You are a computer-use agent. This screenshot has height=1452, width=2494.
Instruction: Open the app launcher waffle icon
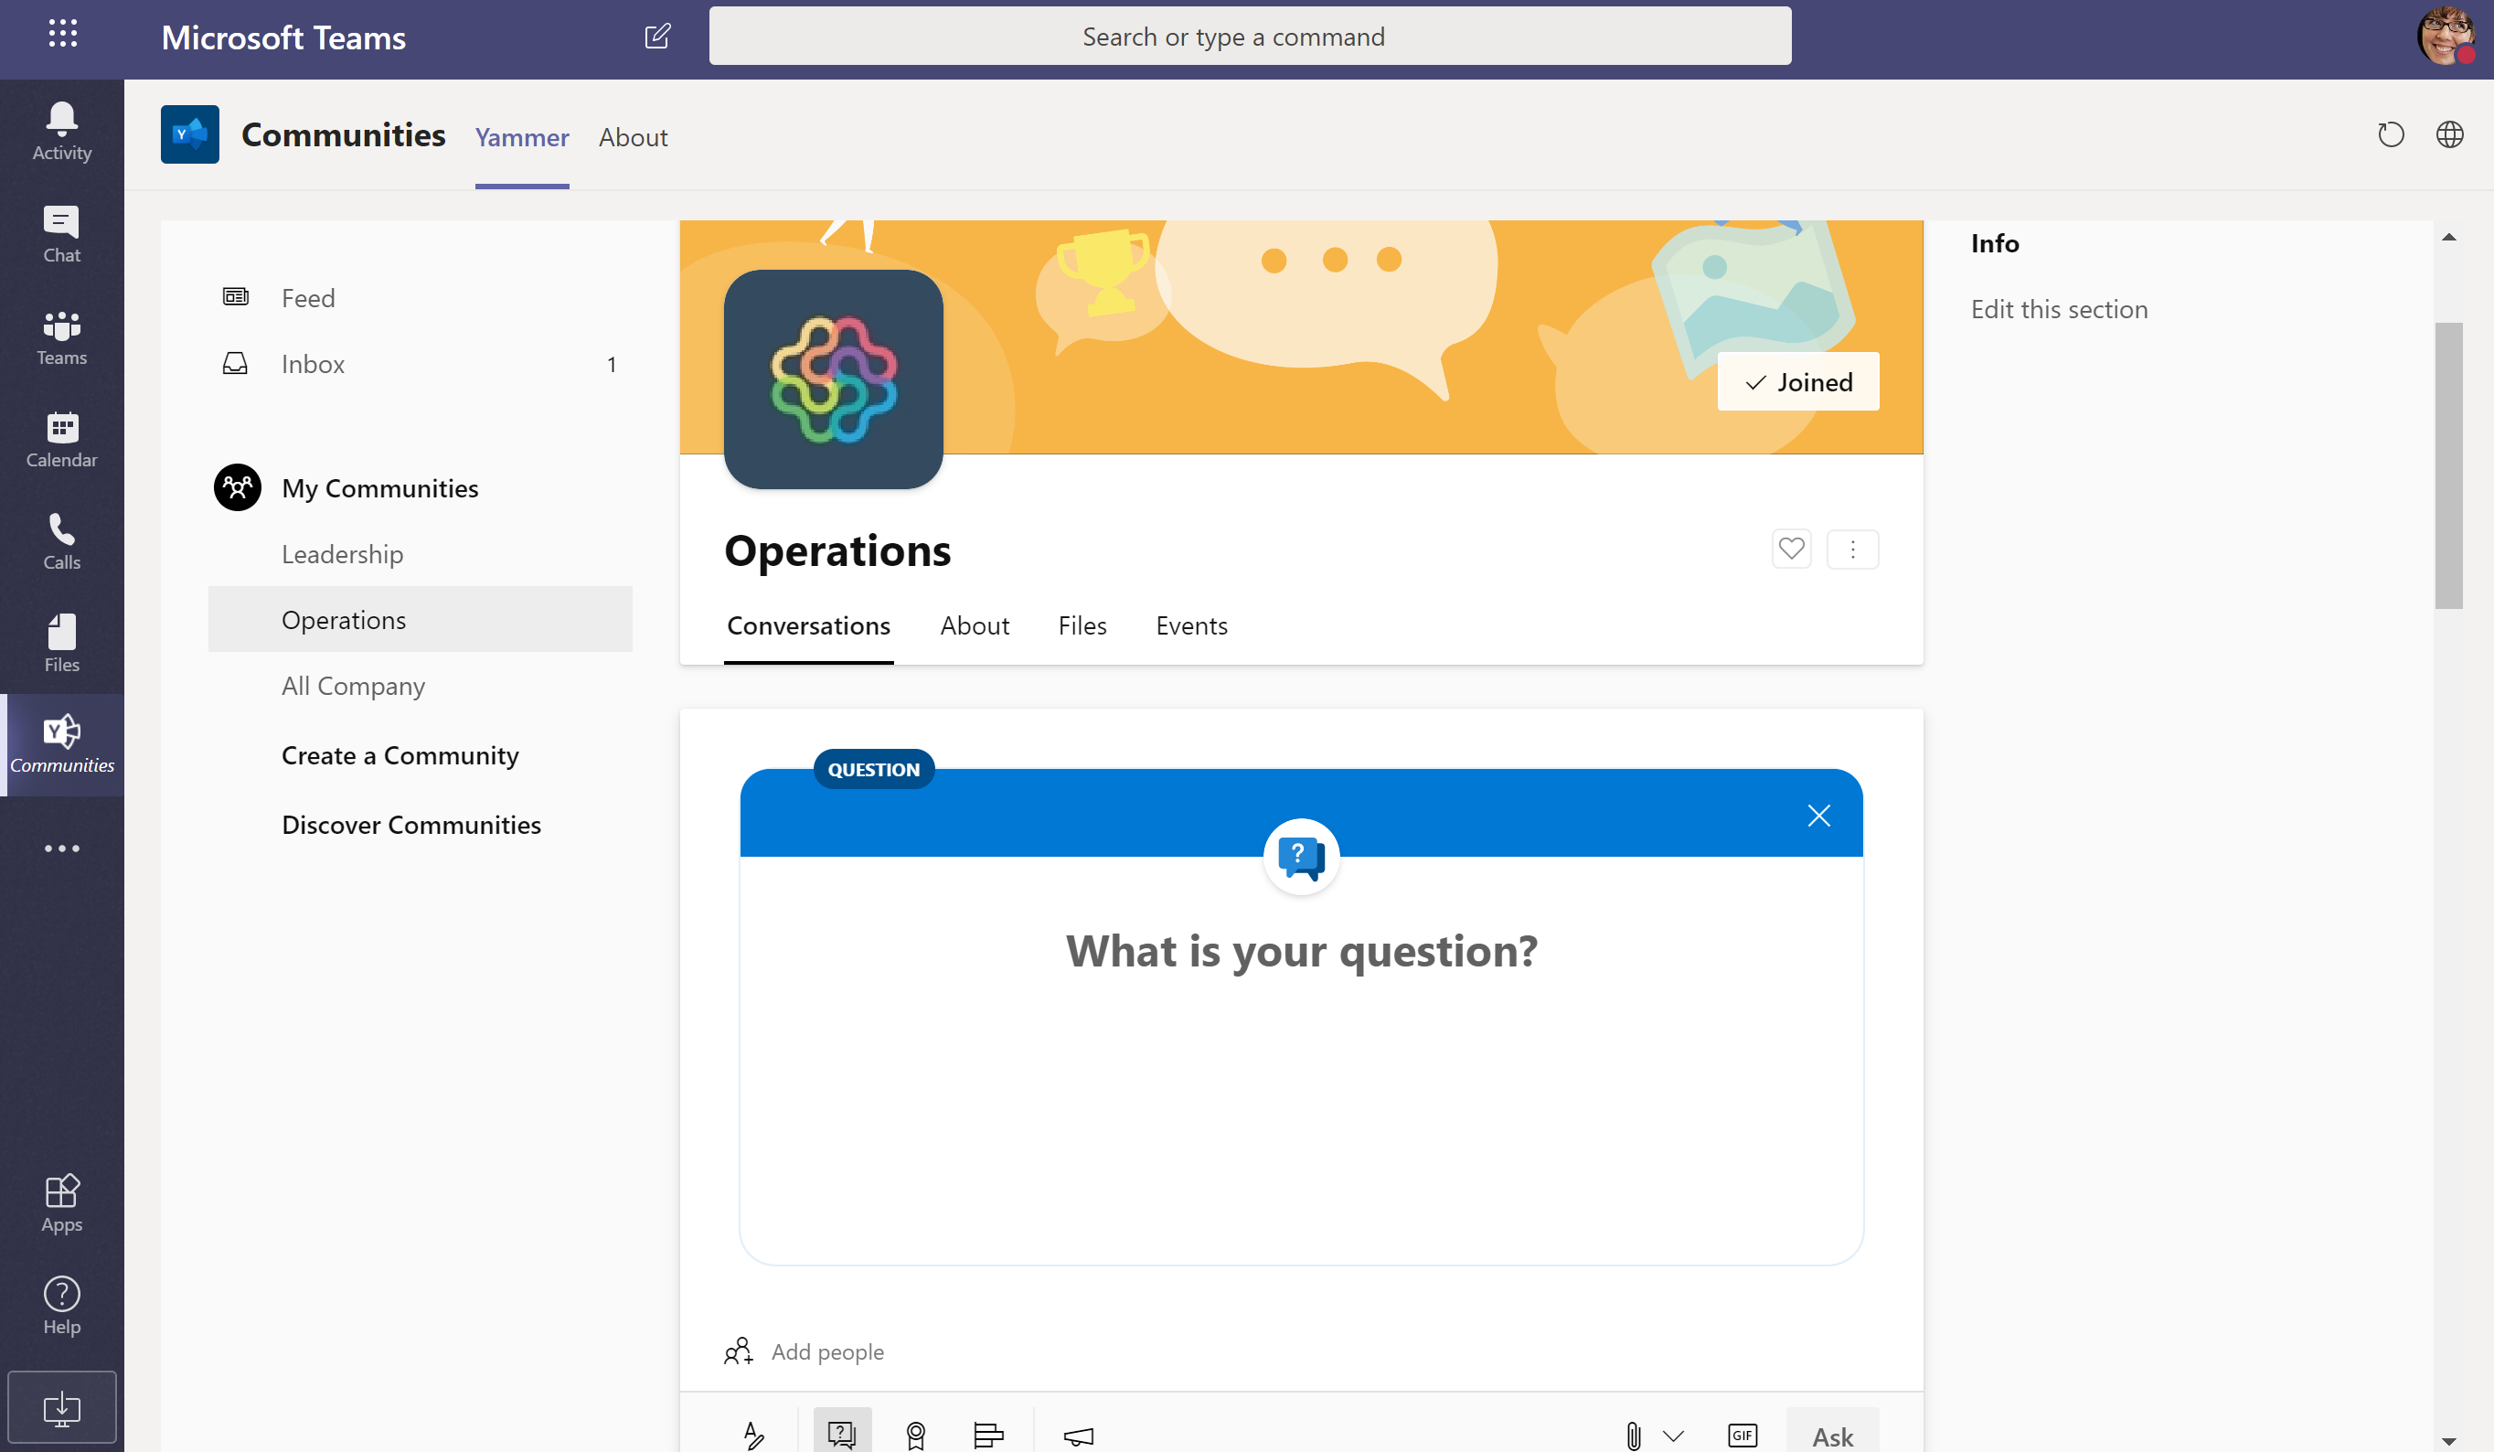pos(62,35)
